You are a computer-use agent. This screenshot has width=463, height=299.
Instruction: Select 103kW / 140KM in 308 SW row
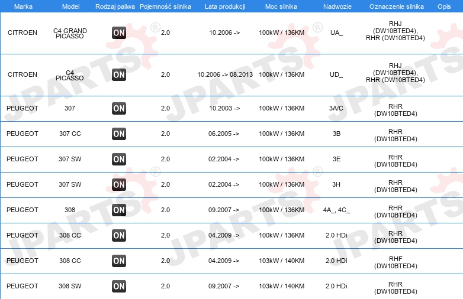pos(281,286)
